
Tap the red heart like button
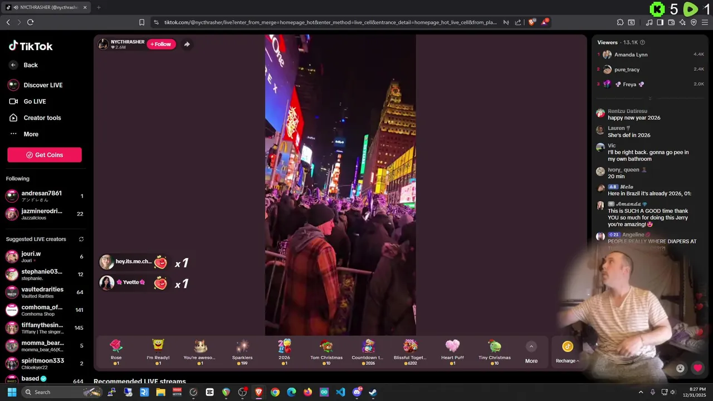point(697,368)
